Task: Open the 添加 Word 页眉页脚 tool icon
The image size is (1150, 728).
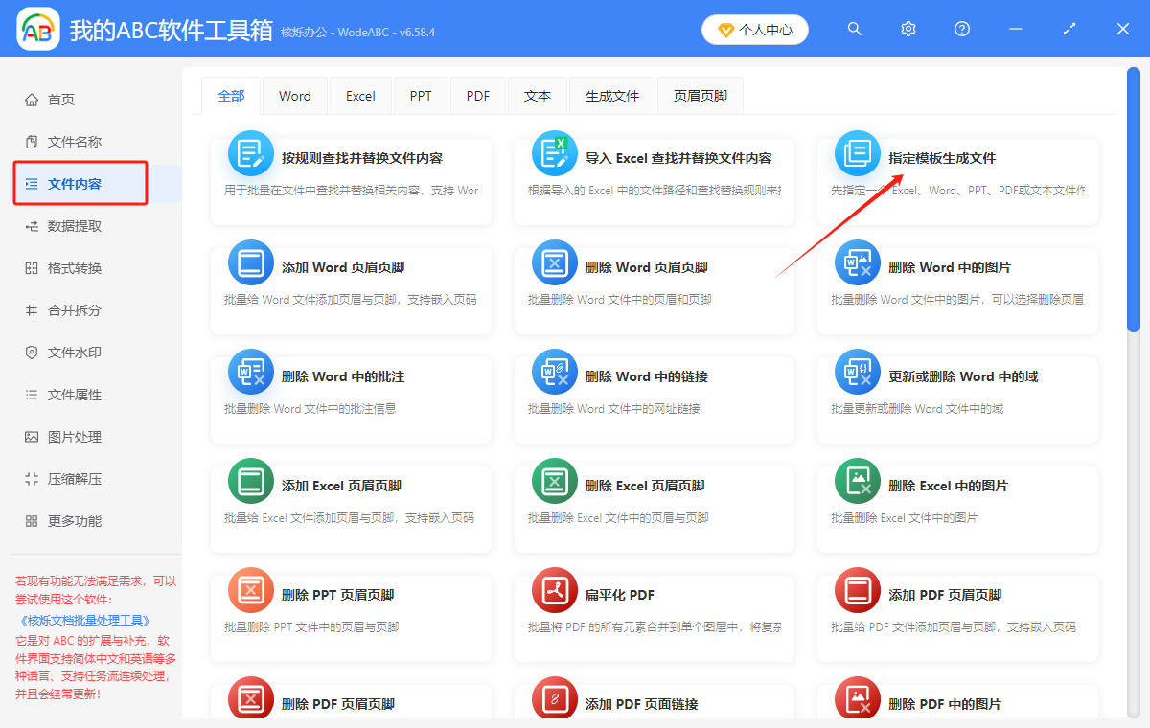Action: click(250, 262)
